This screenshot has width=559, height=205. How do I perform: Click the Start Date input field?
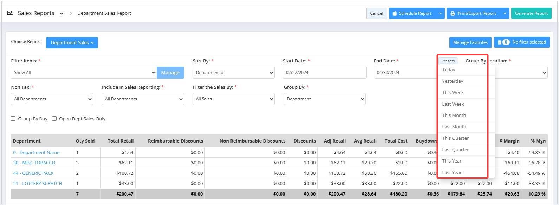(324, 73)
